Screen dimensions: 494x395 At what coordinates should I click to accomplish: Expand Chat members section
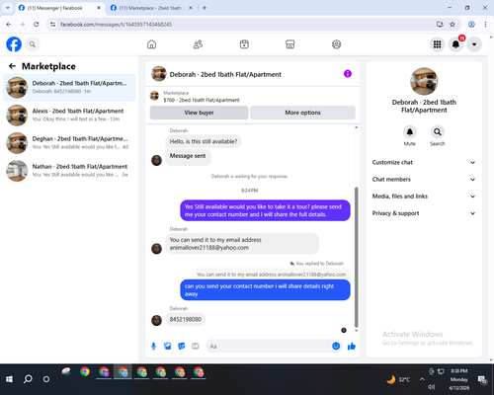(424, 180)
